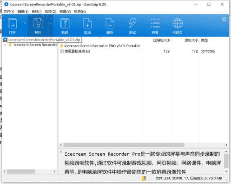Click the Delete (删除) toolbar icon
Image resolution: width=231 pixels, height=184 pixels.
110,23
